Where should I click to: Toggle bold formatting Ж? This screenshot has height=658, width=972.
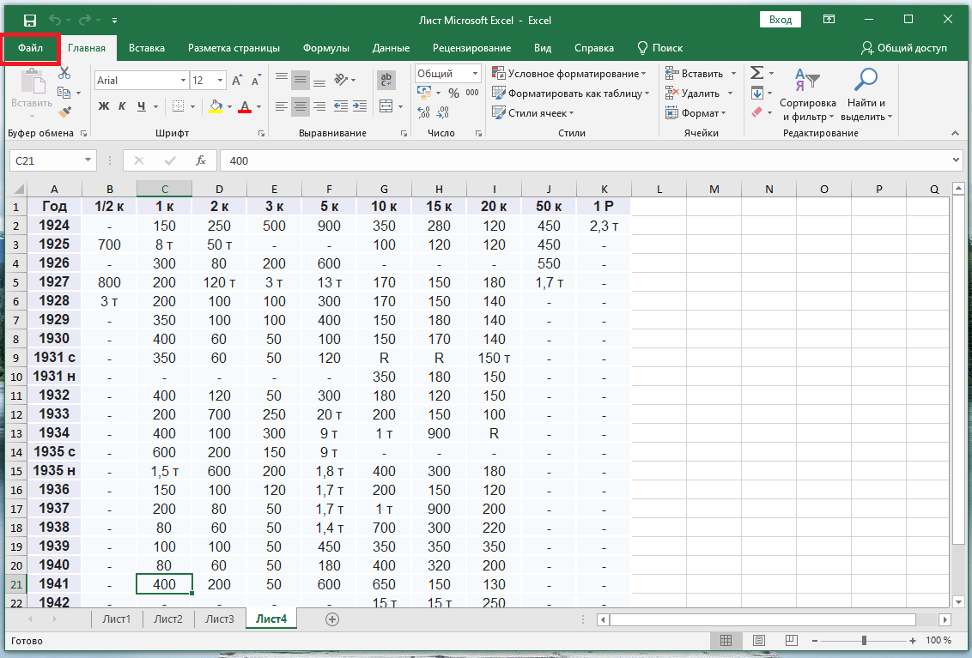[x=104, y=106]
